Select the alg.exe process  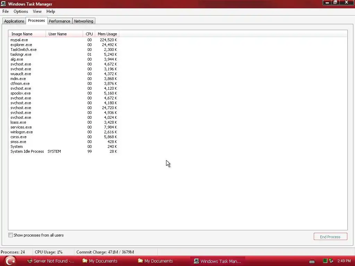pos(64,59)
